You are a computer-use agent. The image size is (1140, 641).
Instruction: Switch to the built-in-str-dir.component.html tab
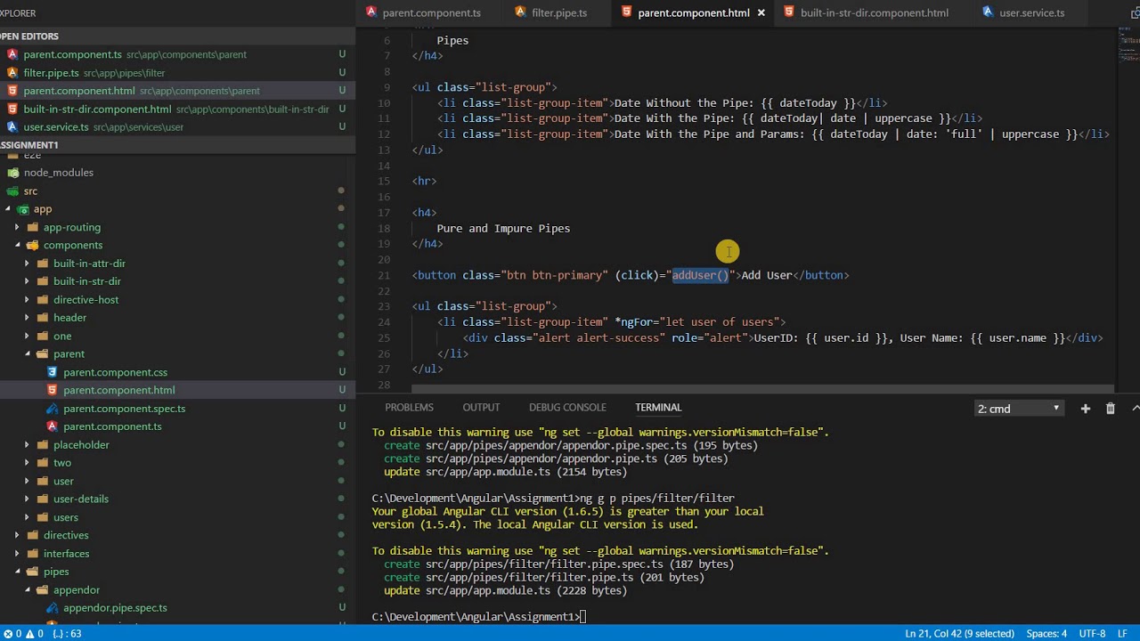click(874, 12)
